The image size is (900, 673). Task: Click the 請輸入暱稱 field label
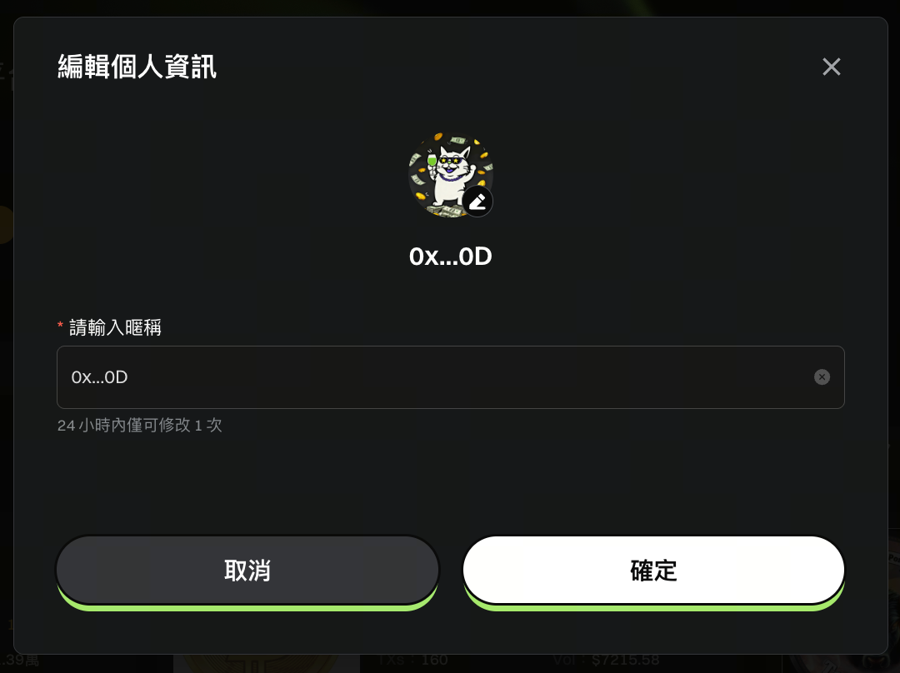(115, 327)
